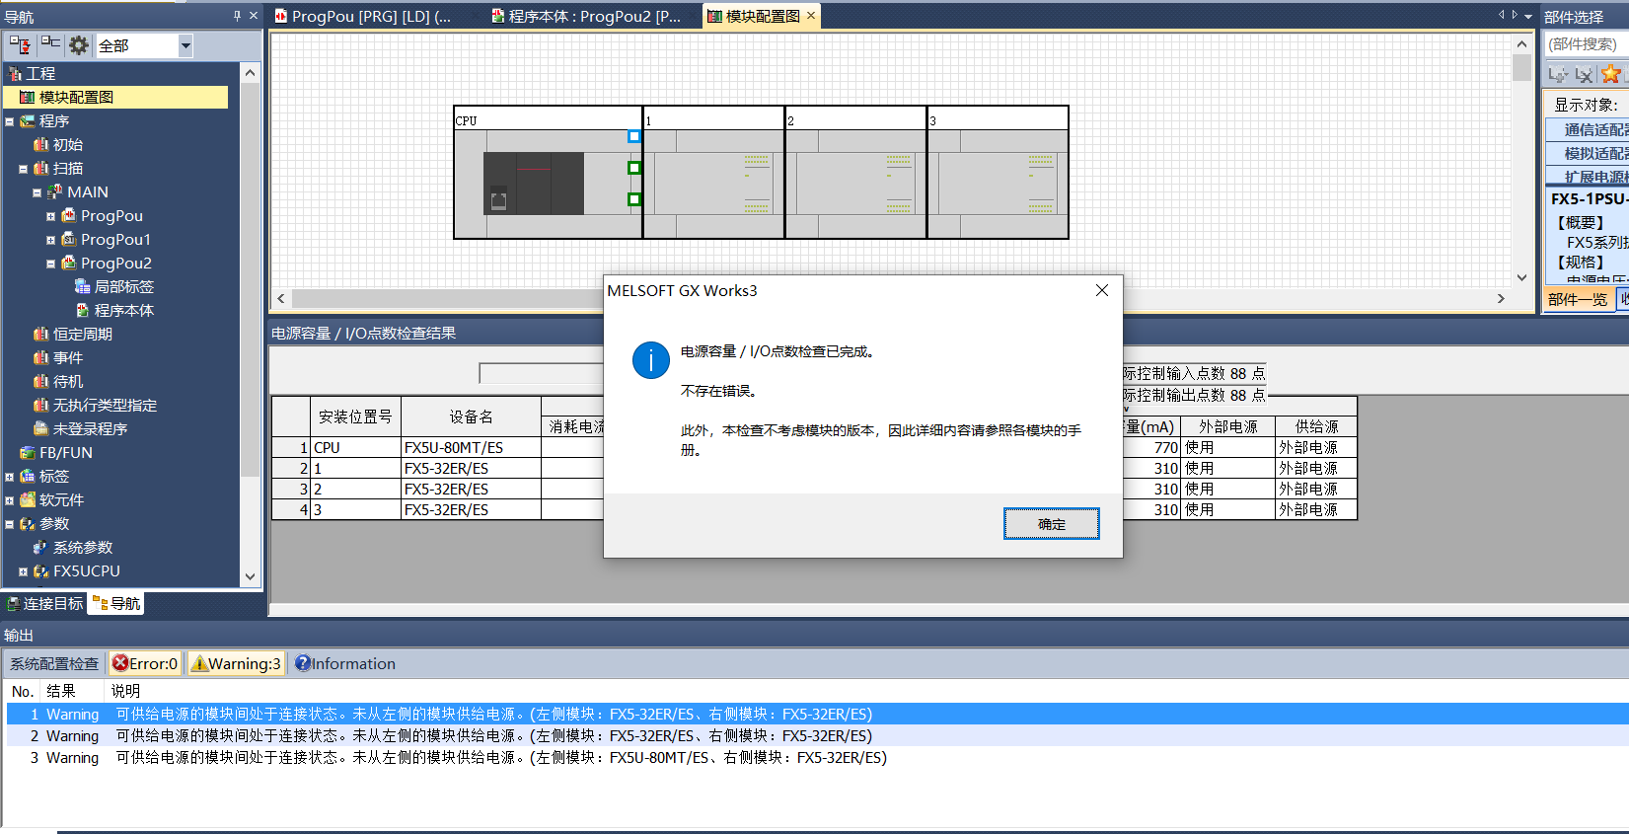Click the favorites star icon in parts selection
This screenshot has width=1629, height=834.
[x=1610, y=74]
